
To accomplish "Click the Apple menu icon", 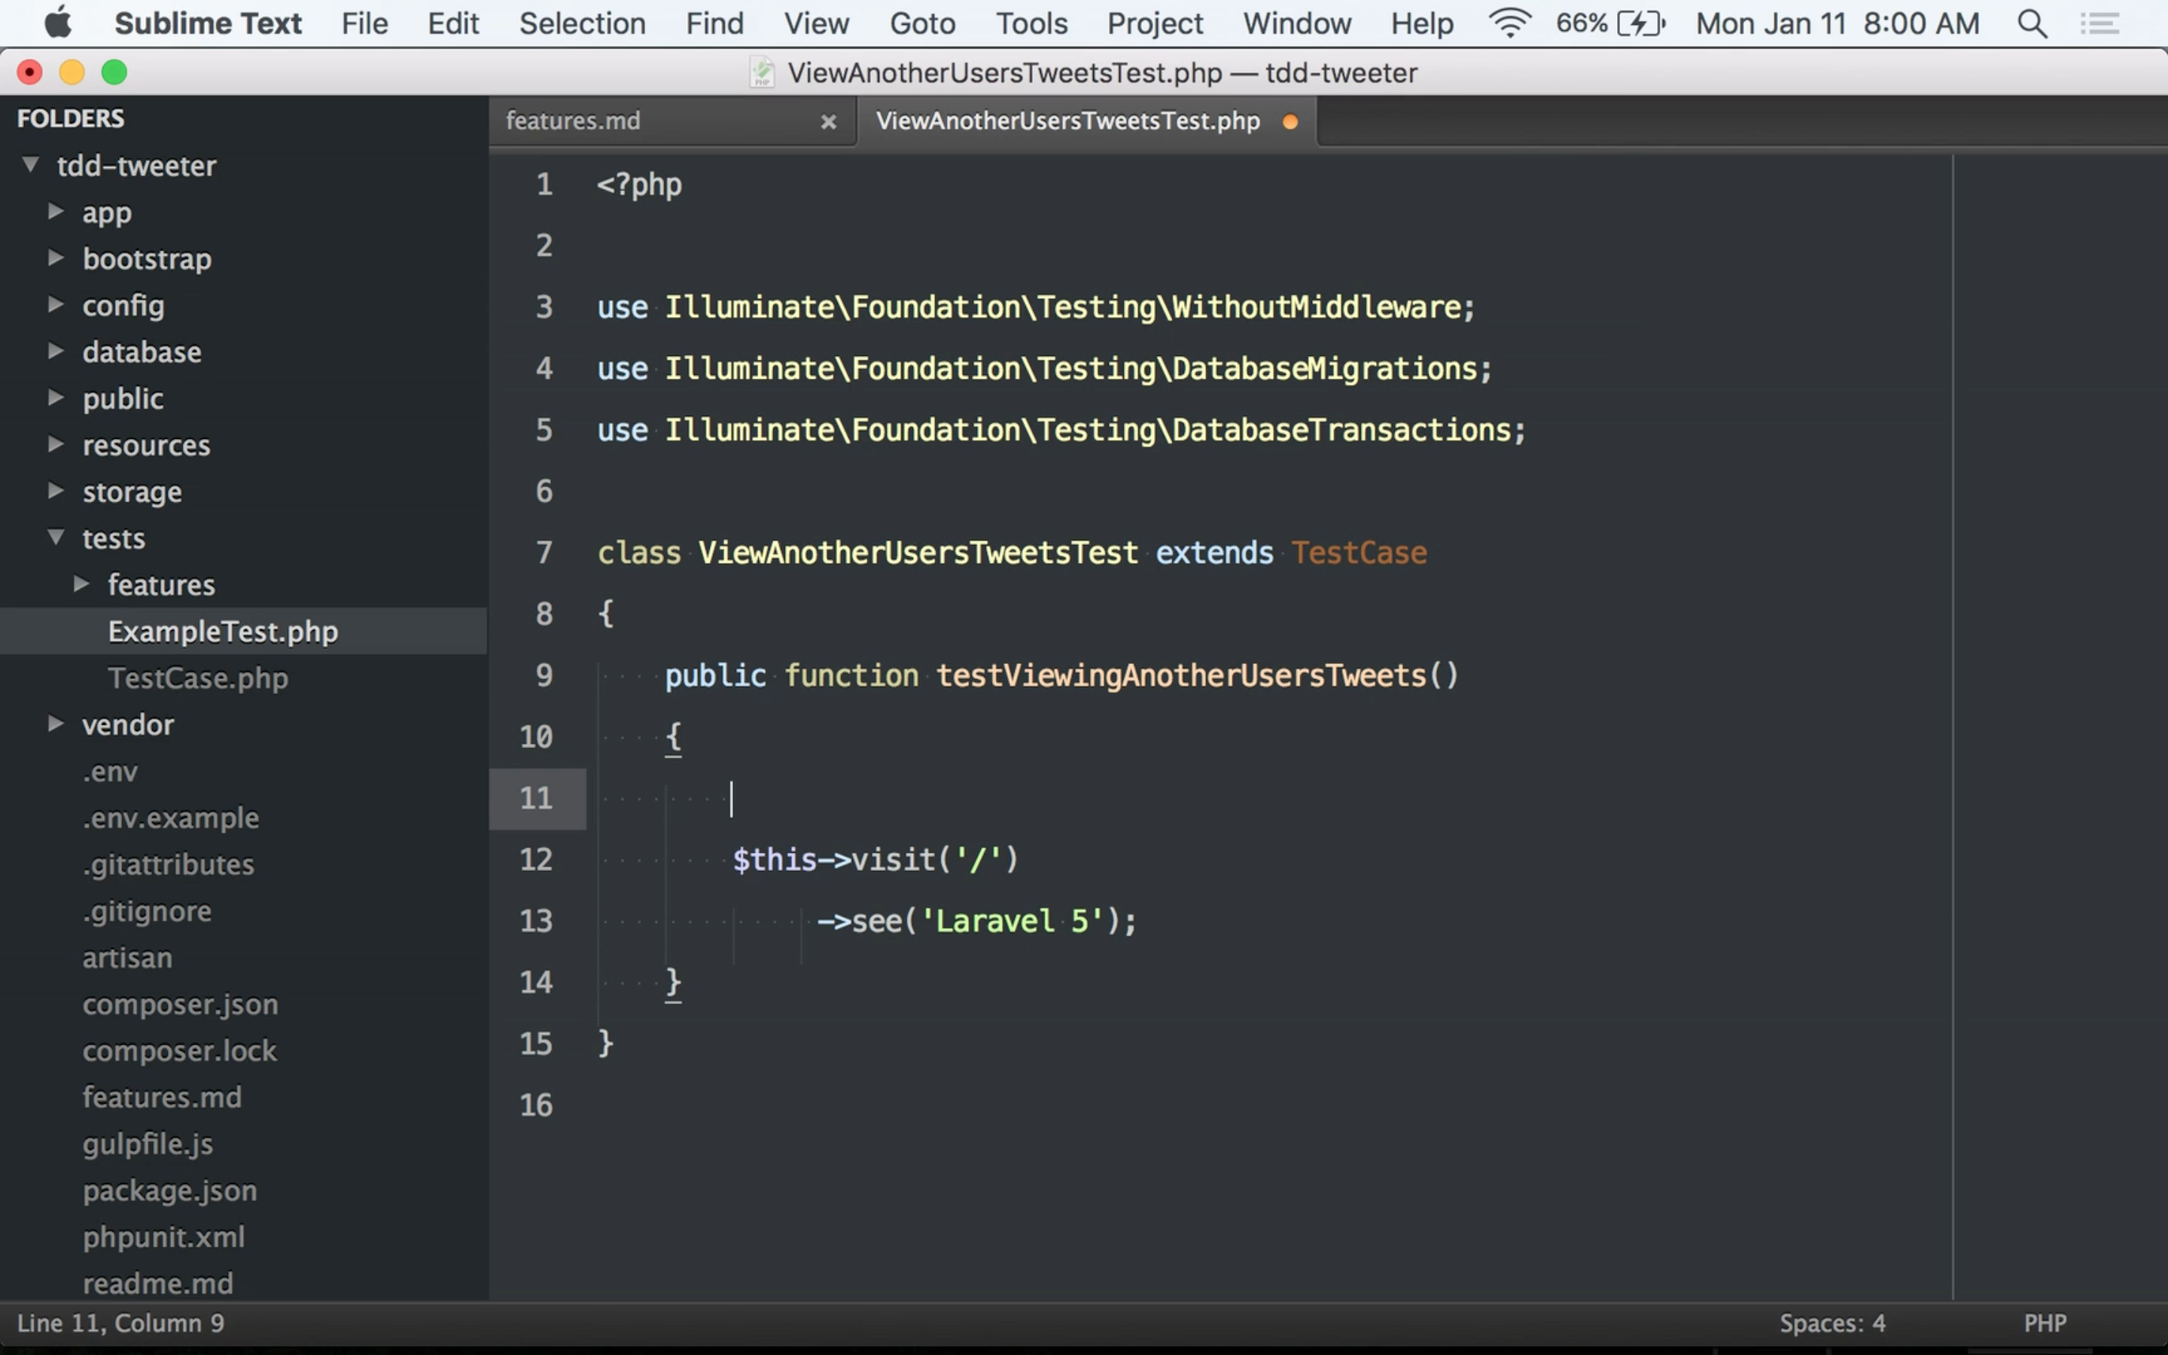I will [58, 23].
